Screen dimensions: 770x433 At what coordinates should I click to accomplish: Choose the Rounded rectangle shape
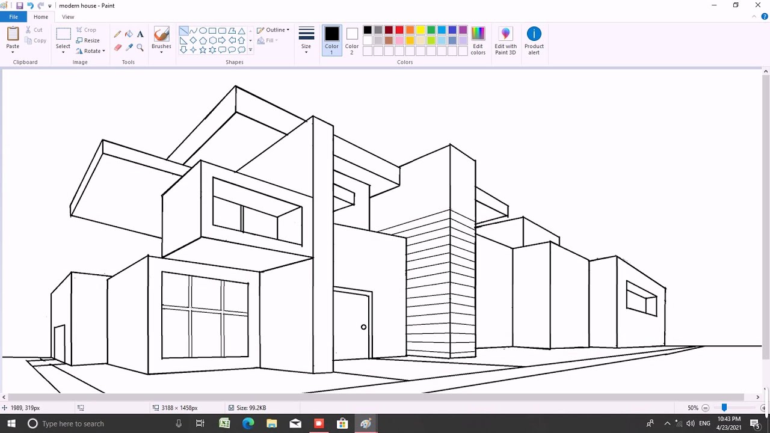(x=222, y=31)
